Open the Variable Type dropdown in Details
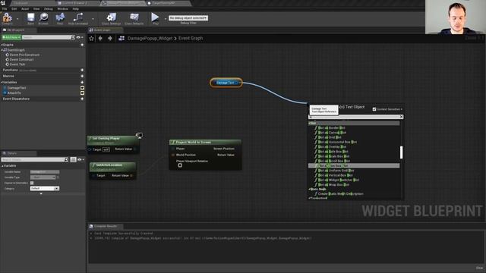 (43, 177)
